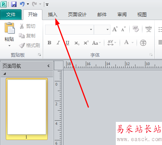Clear formatting with the eraser icon
This screenshot has height=145, width=162.
[x=136, y=29]
